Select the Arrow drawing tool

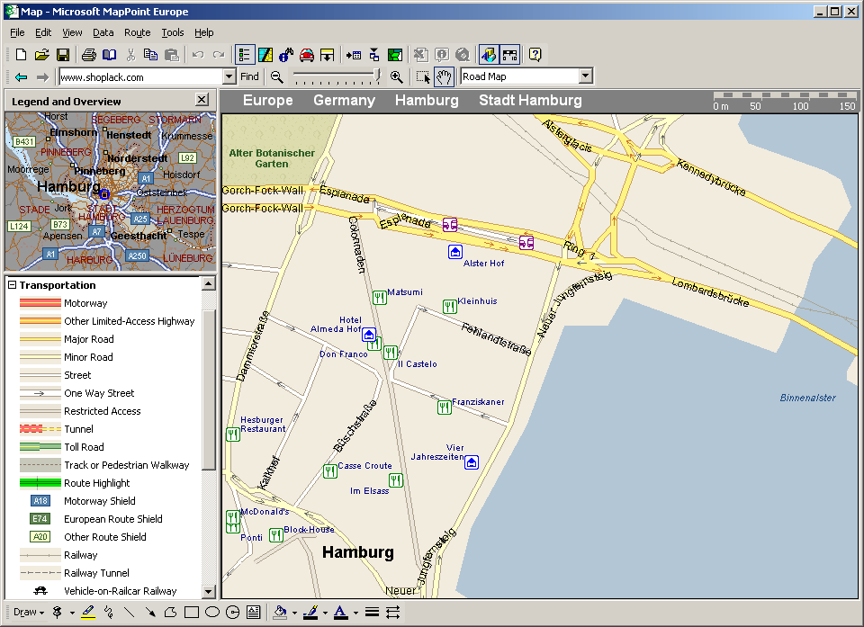click(x=150, y=612)
